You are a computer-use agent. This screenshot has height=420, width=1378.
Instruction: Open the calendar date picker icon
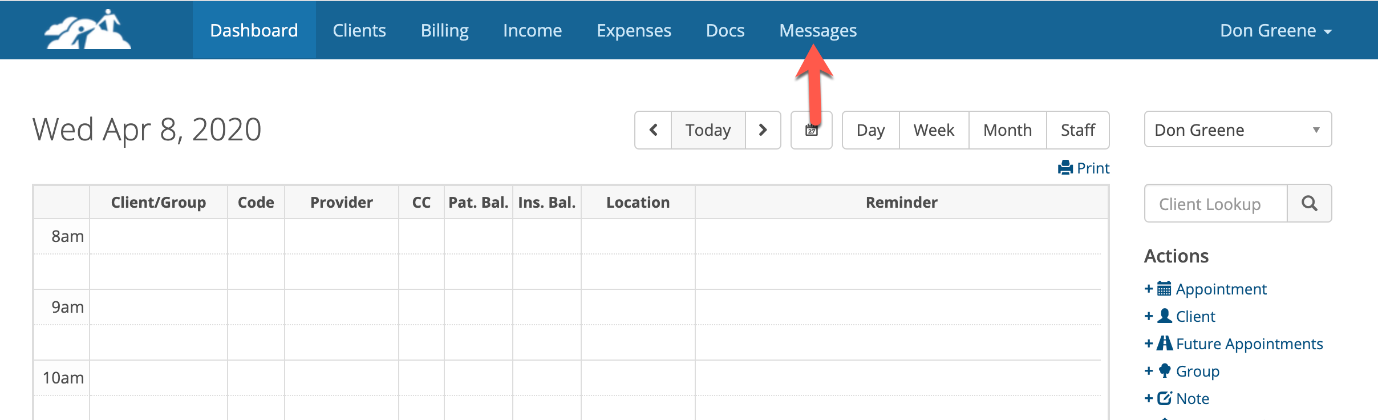[x=811, y=130]
